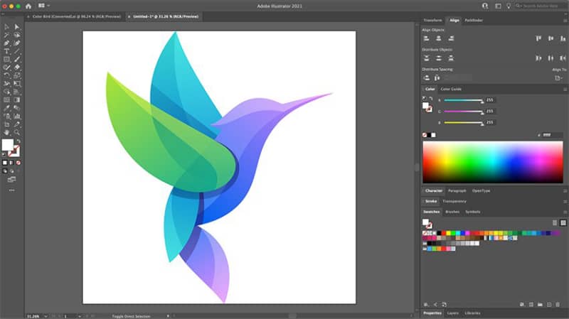Switch to the Color Bird document tab
Image resolution: width=569 pixels, height=319 pixels.
(76, 16)
